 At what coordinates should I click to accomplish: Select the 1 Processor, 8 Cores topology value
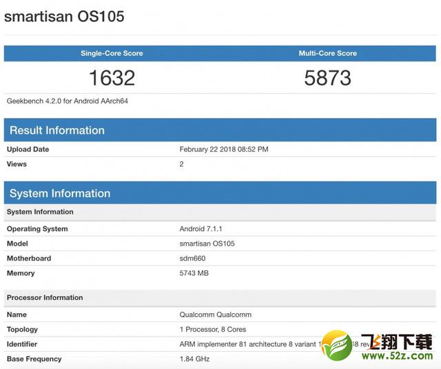point(212,330)
